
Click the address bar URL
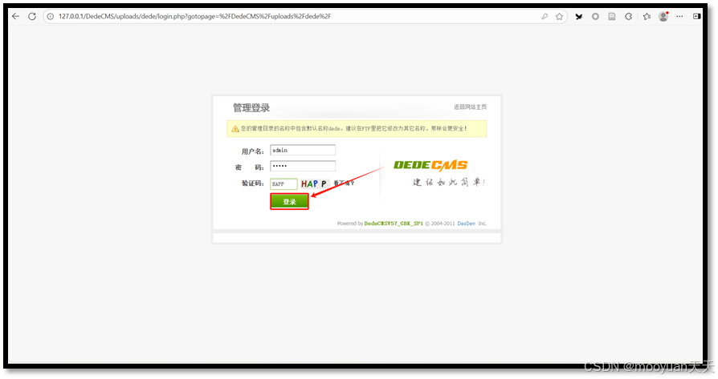(194, 17)
